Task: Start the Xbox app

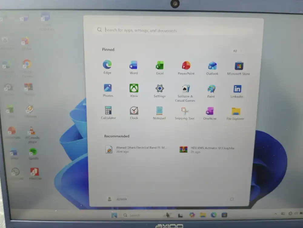Action: (x=134, y=88)
